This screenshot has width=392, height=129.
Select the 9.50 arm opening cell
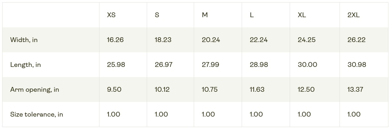pos(114,90)
